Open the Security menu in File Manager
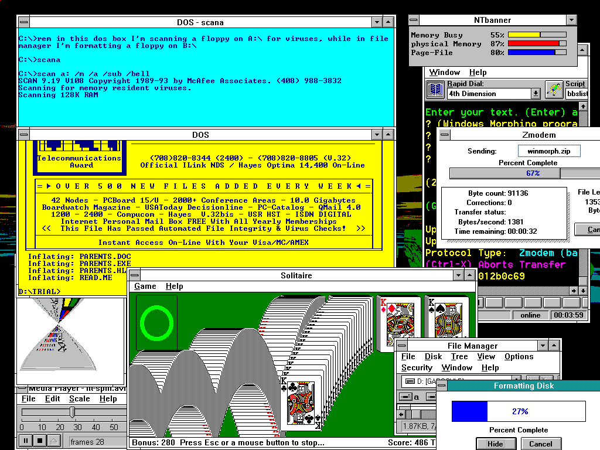This screenshot has width=600, height=450. pyautogui.click(x=417, y=368)
